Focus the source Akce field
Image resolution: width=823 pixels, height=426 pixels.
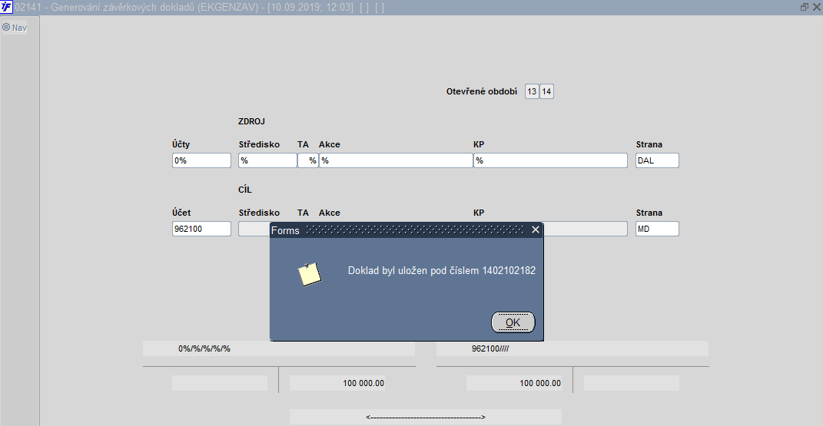tap(396, 160)
